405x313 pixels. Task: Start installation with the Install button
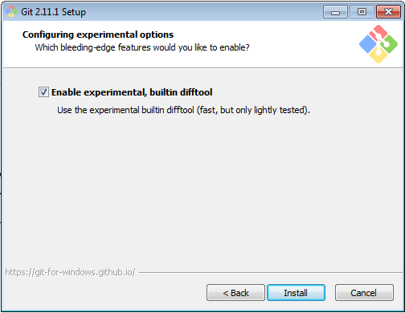[x=296, y=293]
